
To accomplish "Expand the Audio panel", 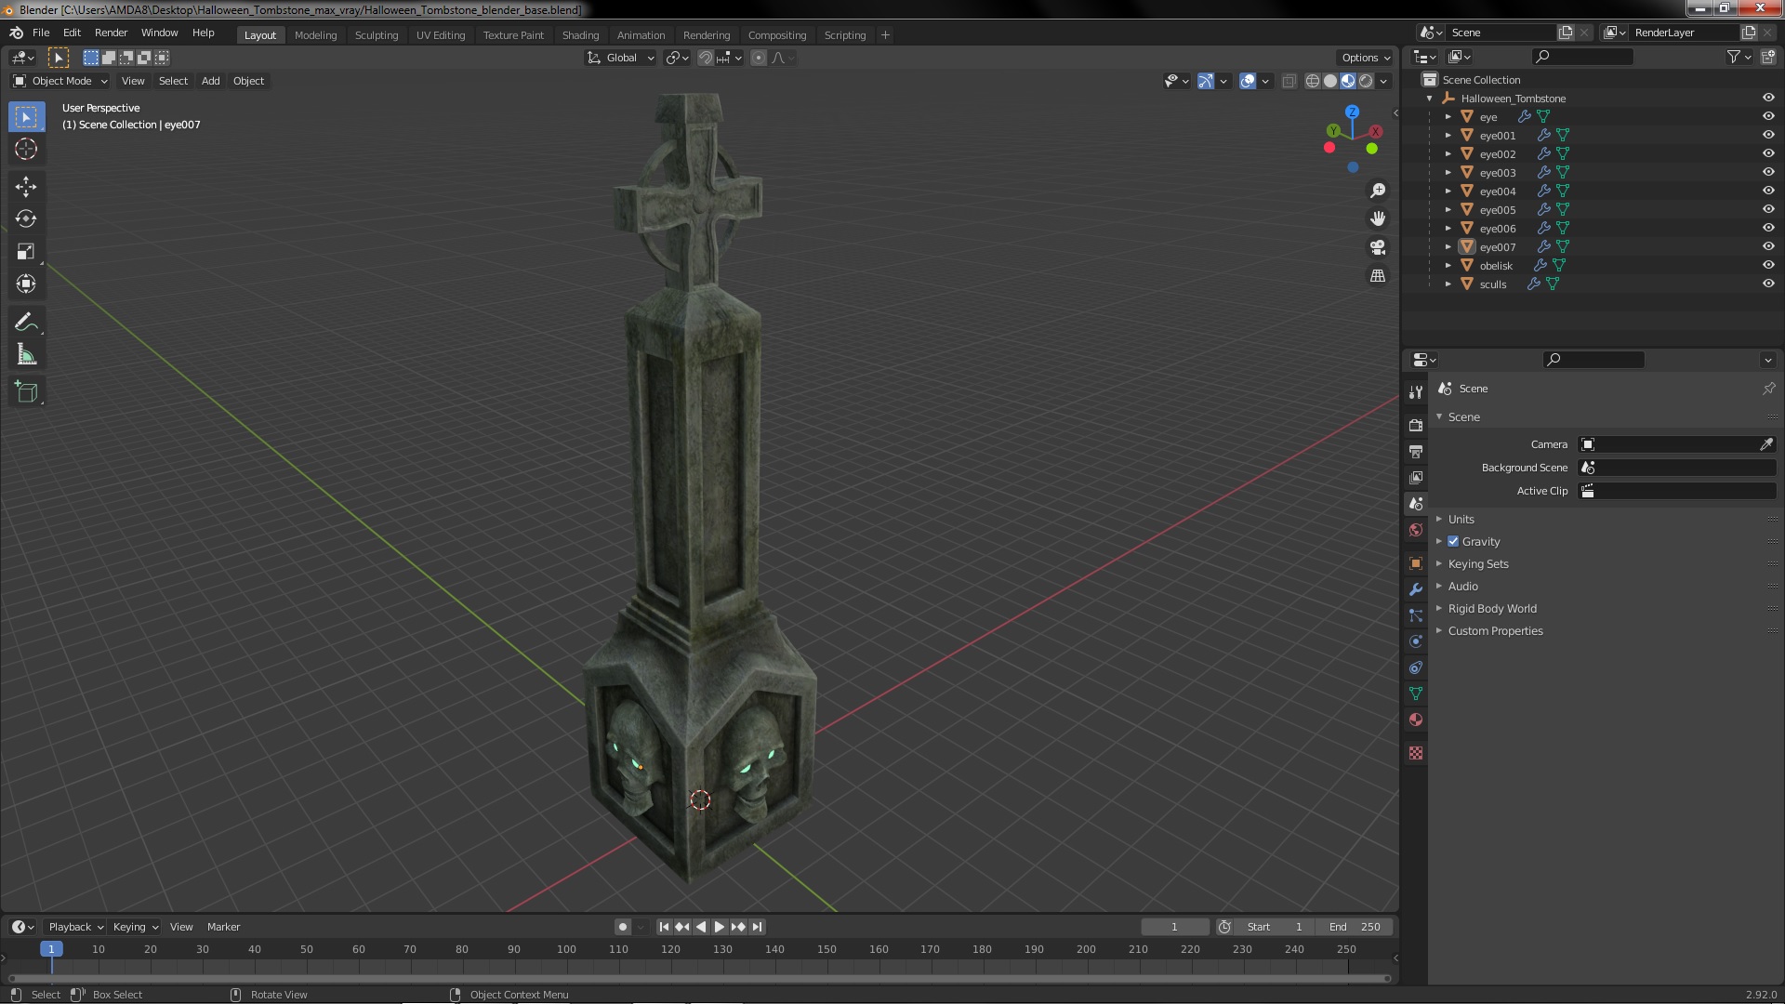I will point(1462,586).
